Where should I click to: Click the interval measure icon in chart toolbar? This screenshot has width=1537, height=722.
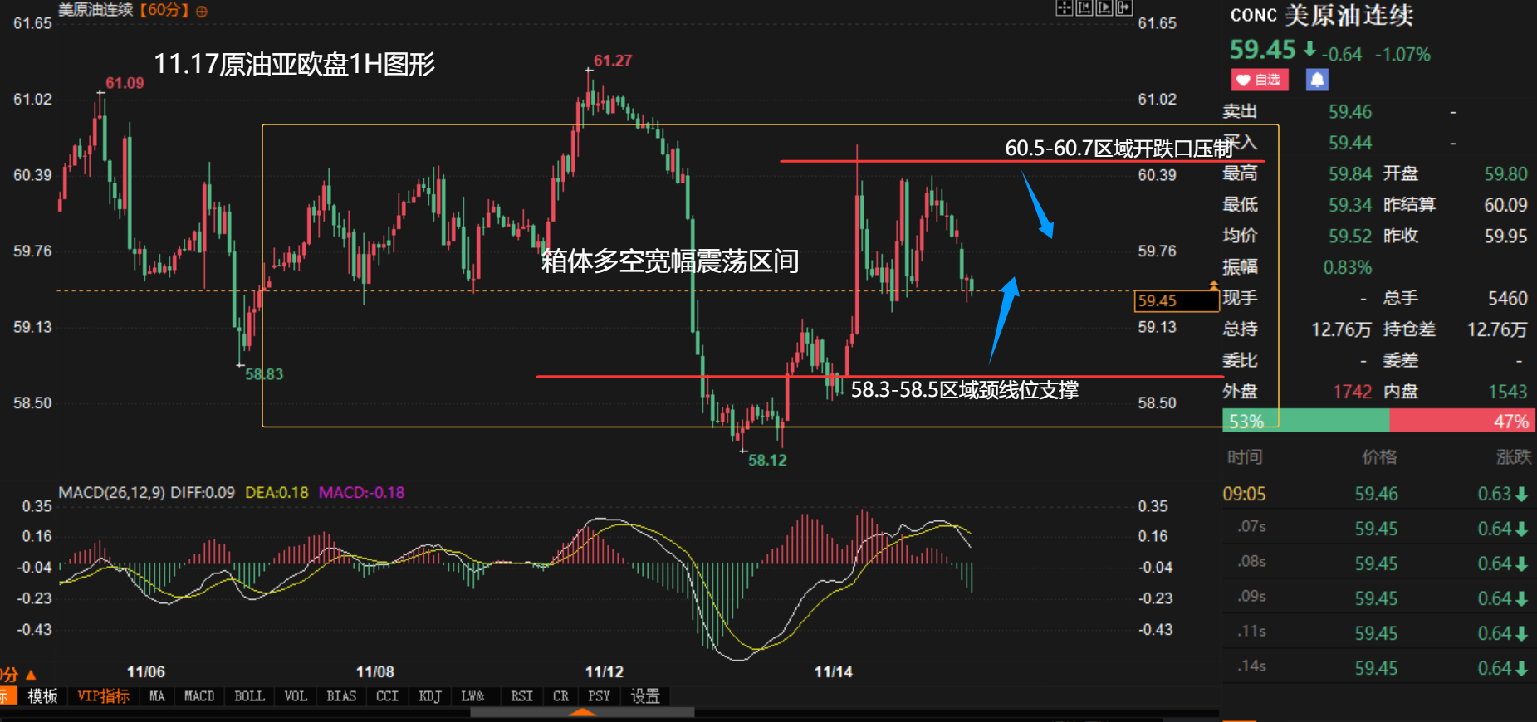[1084, 8]
